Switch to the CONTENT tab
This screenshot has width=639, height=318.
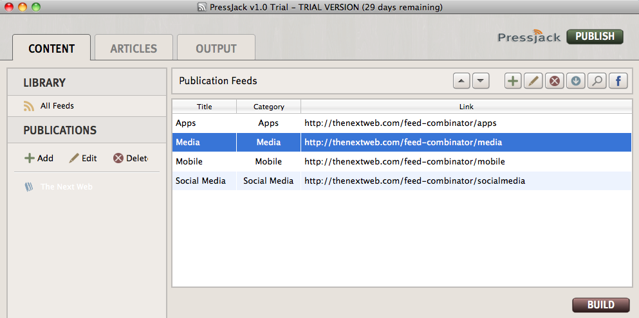[51, 48]
